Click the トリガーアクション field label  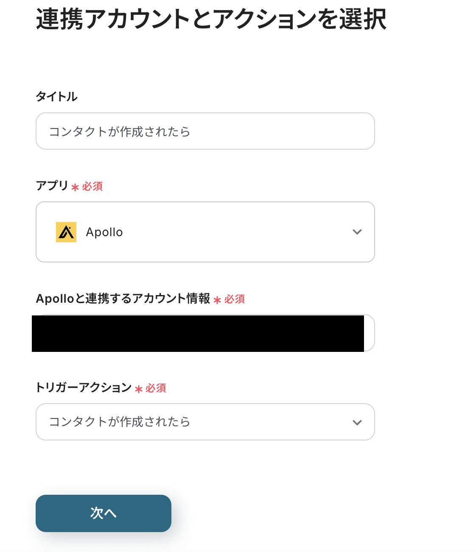click(84, 388)
